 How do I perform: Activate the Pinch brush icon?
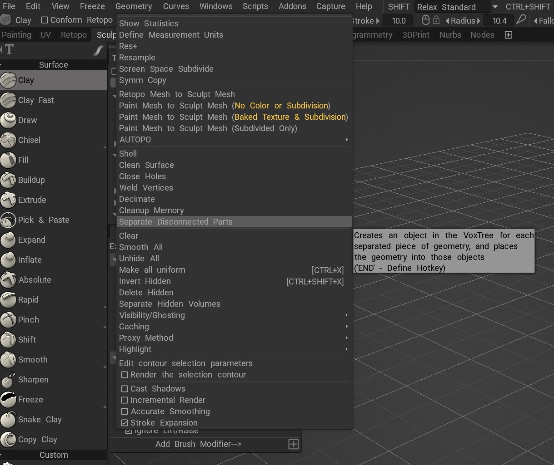tap(8, 320)
